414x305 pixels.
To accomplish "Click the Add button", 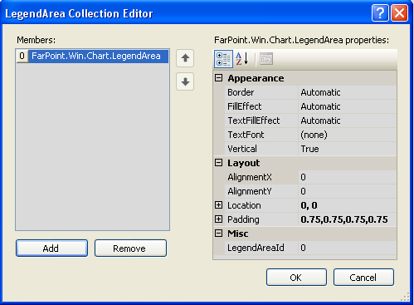I will coord(51,248).
